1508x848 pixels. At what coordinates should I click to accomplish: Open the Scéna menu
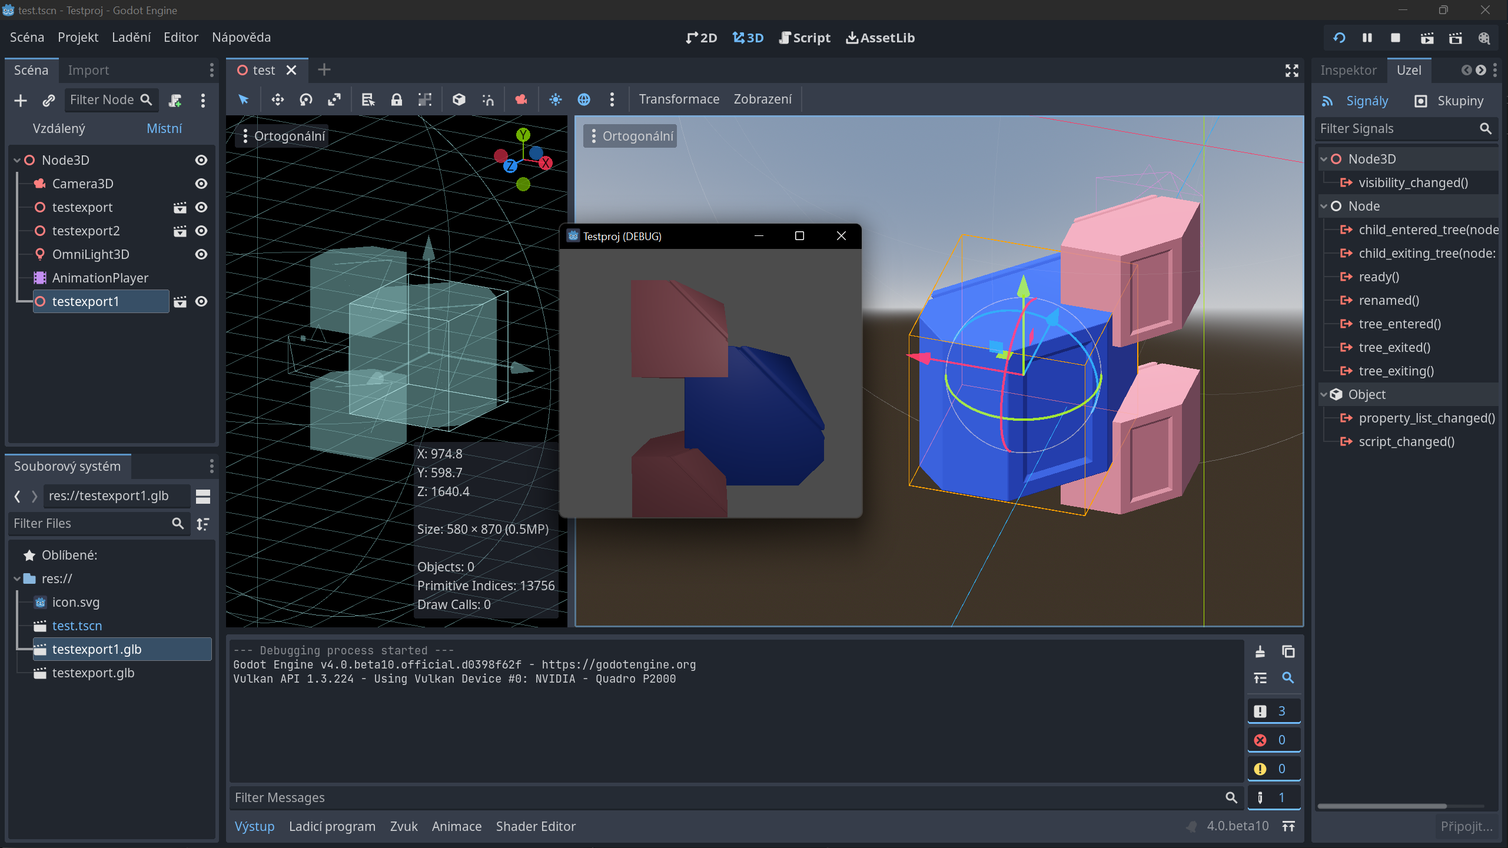click(26, 38)
